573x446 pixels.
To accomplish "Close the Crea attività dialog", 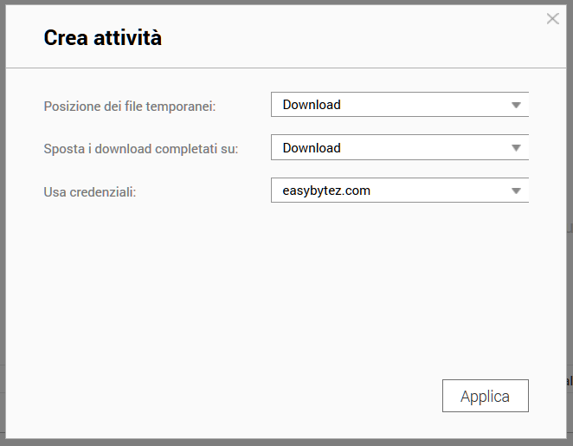I will coord(552,19).
